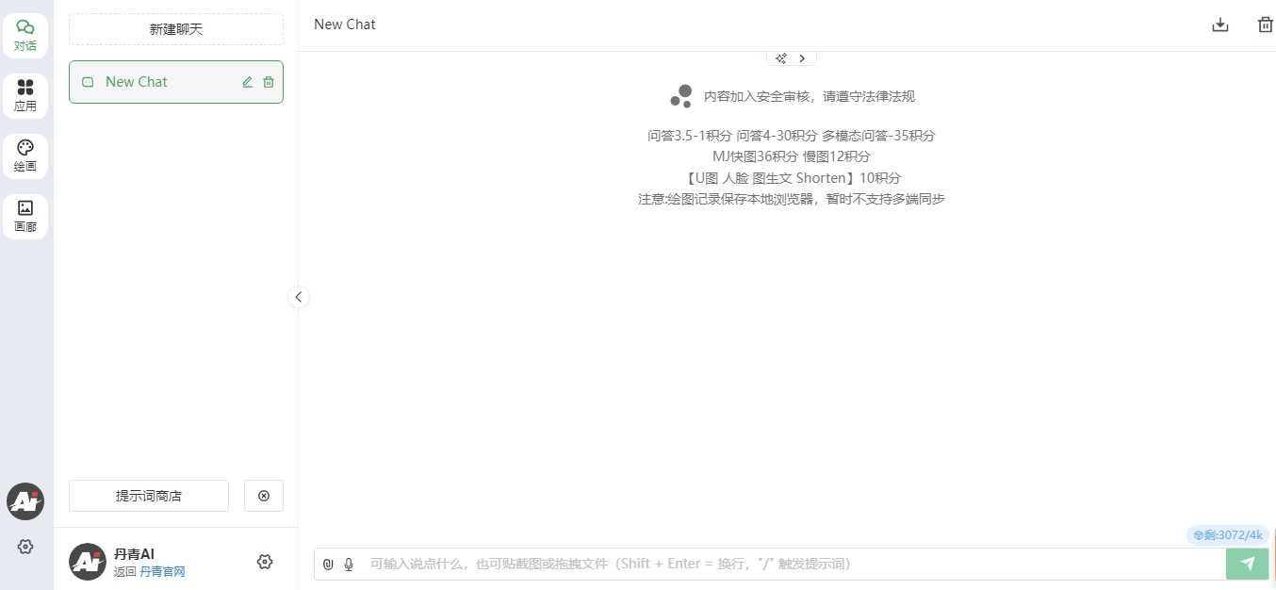Delete New Chat with sidebar trash icon

pyautogui.click(x=269, y=82)
